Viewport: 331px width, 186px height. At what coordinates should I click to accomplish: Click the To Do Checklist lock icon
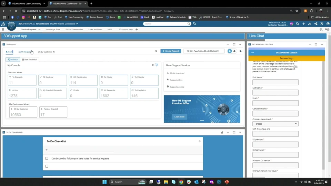point(222,132)
